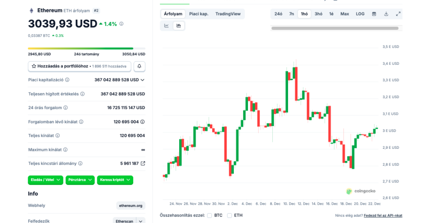The width and height of the screenshot is (437, 223).
Task: Switch to the Piaci kap. tab
Action: 198,14
